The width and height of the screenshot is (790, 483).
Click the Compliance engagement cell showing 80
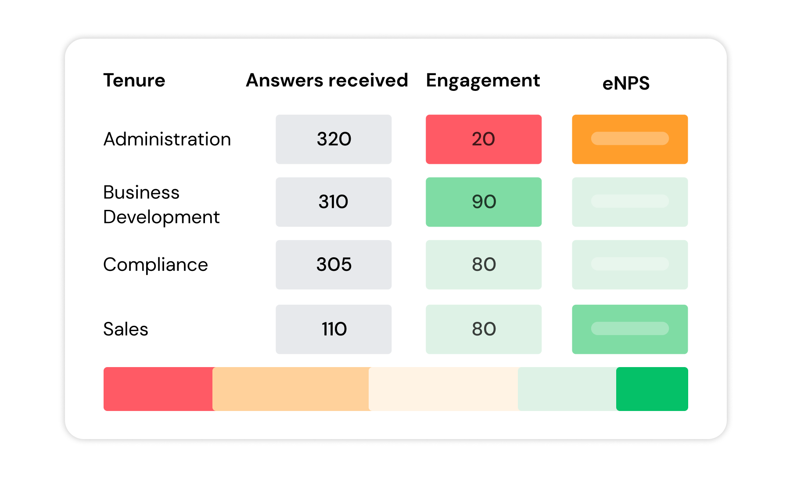click(x=484, y=265)
